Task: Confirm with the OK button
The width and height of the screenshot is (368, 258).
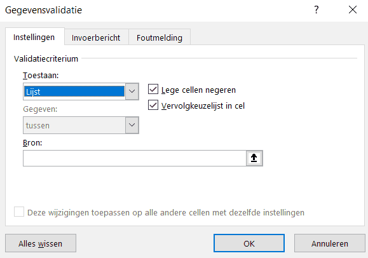Action: point(249,243)
